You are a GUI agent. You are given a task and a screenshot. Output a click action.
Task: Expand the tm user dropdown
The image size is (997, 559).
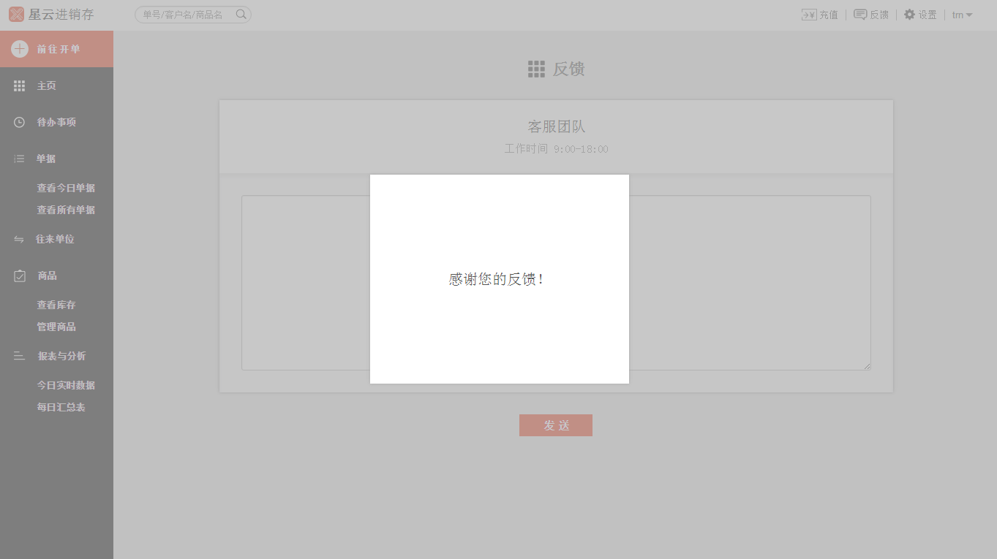(962, 15)
